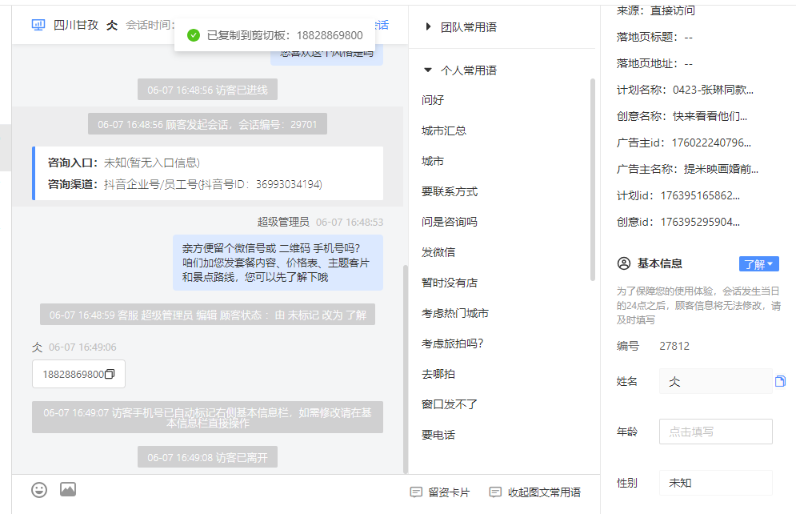The height and width of the screenshot is (514, 796).
Task: Click the send image icon
Action: coord(68,489)
